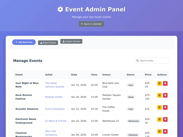The height and width of the screenshot is (137, 183).
Task: Click Export Events button
Action: click(x=48, y=43)
